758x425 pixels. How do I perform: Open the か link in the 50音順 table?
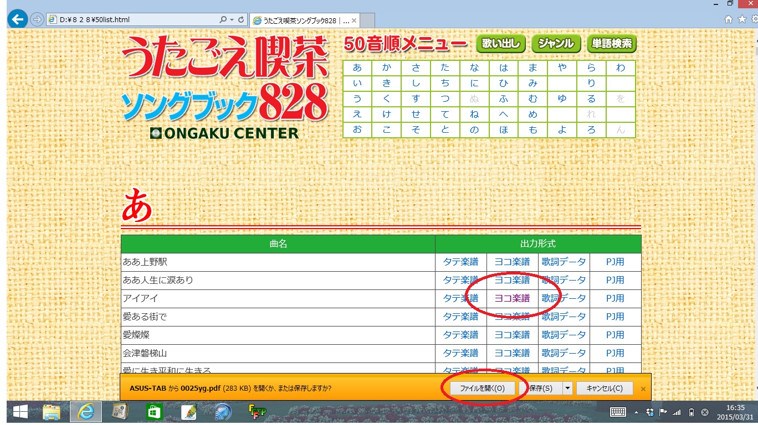[x=387, y=68]
